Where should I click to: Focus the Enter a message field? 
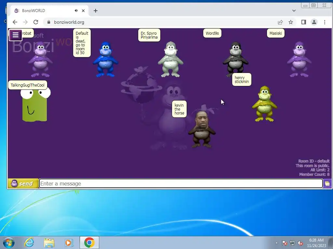pyautogui.click(x=181, y=184)
